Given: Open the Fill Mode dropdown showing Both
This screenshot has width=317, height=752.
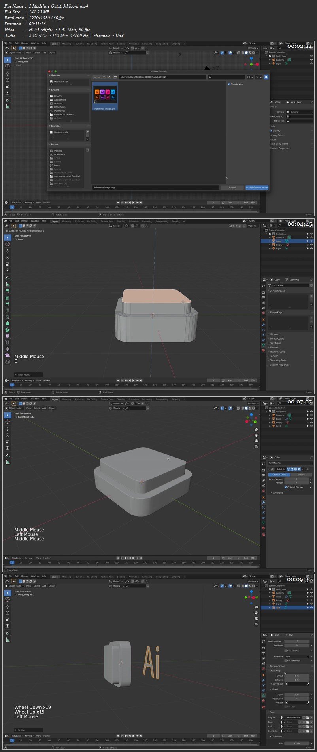Looking at the screenshot, I should pos(297,657).
